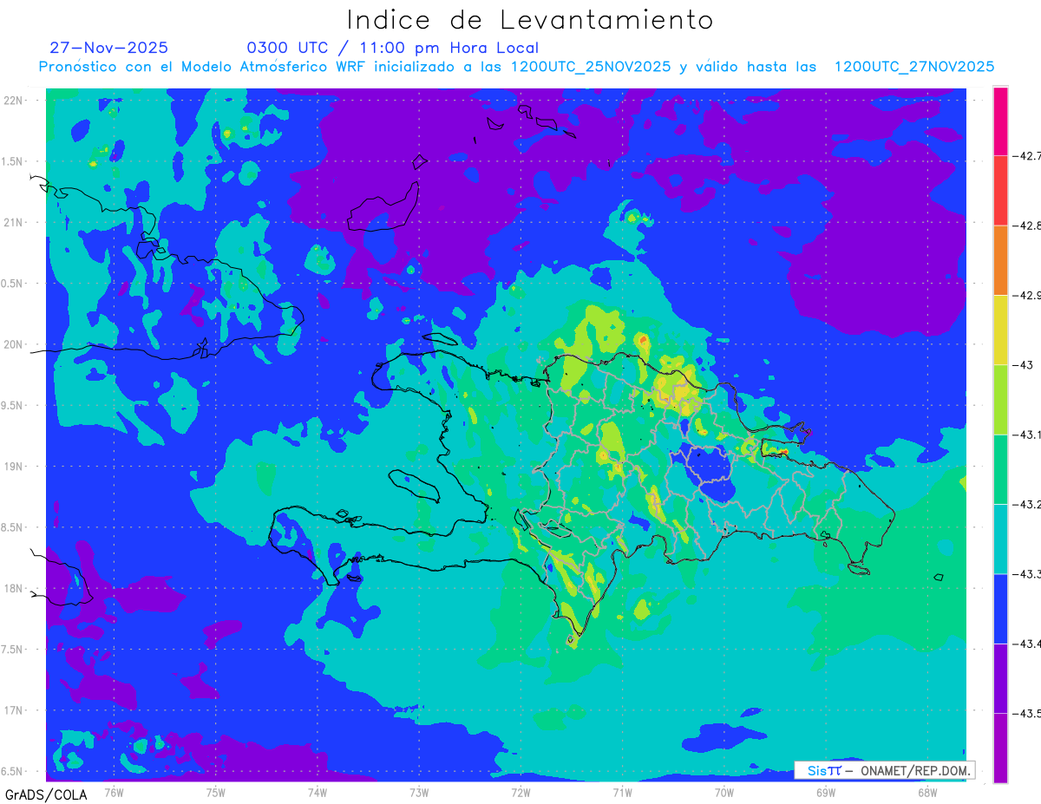Click the '-42.7' colorbar value
This screenshot has height=804, width=1041.
tap(1025, 156)
